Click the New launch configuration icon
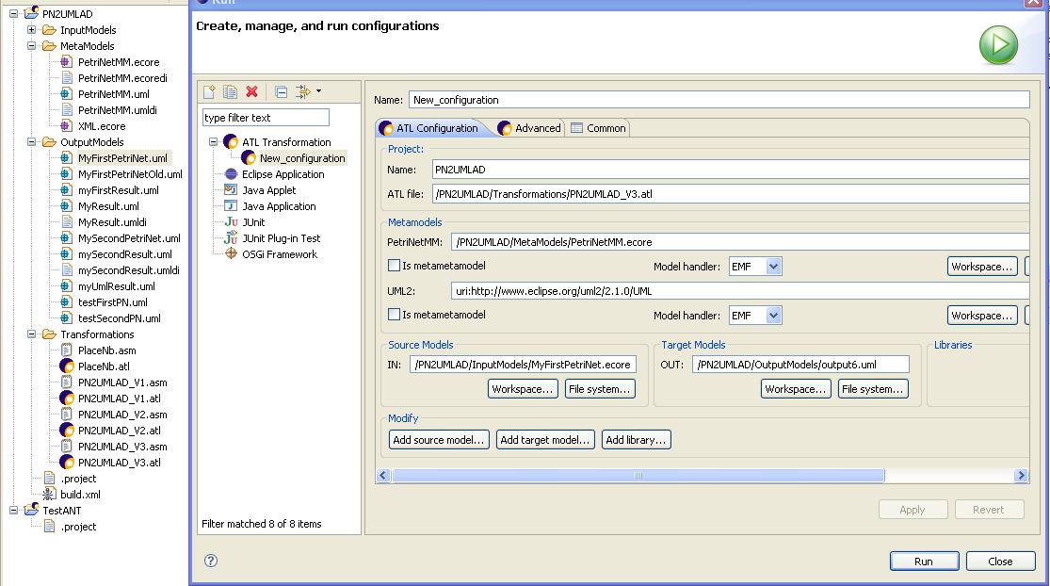 (x=210, y=91)
